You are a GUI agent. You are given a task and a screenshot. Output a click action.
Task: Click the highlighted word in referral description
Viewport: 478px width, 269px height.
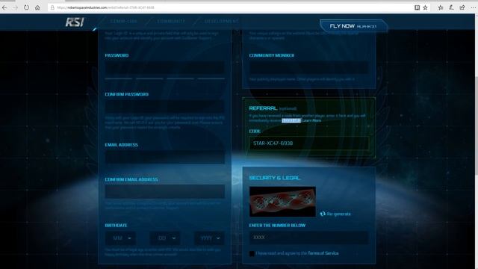tap(291, 120)
